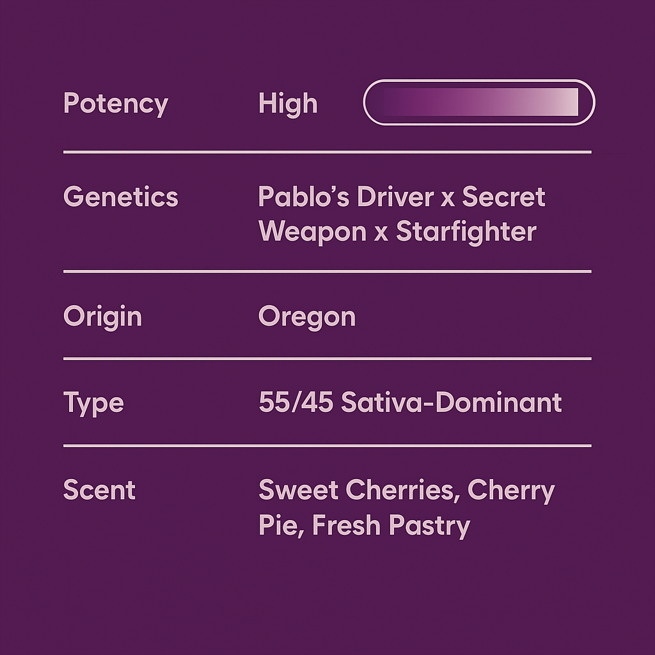655x655 pixels.
Task: Click the 55/45 ratio text
Action: pyautogui.click(x=296, y=403)
